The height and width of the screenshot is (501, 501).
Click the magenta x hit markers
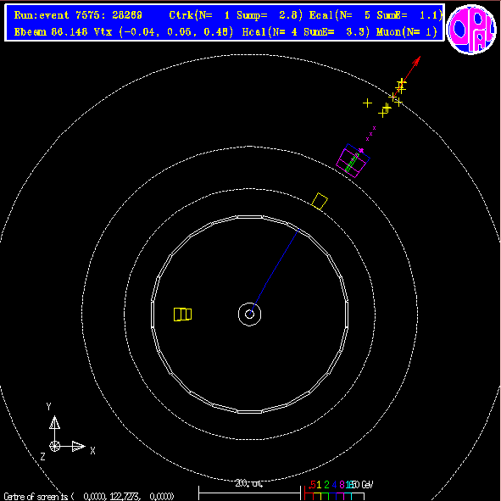coord(370,134)
